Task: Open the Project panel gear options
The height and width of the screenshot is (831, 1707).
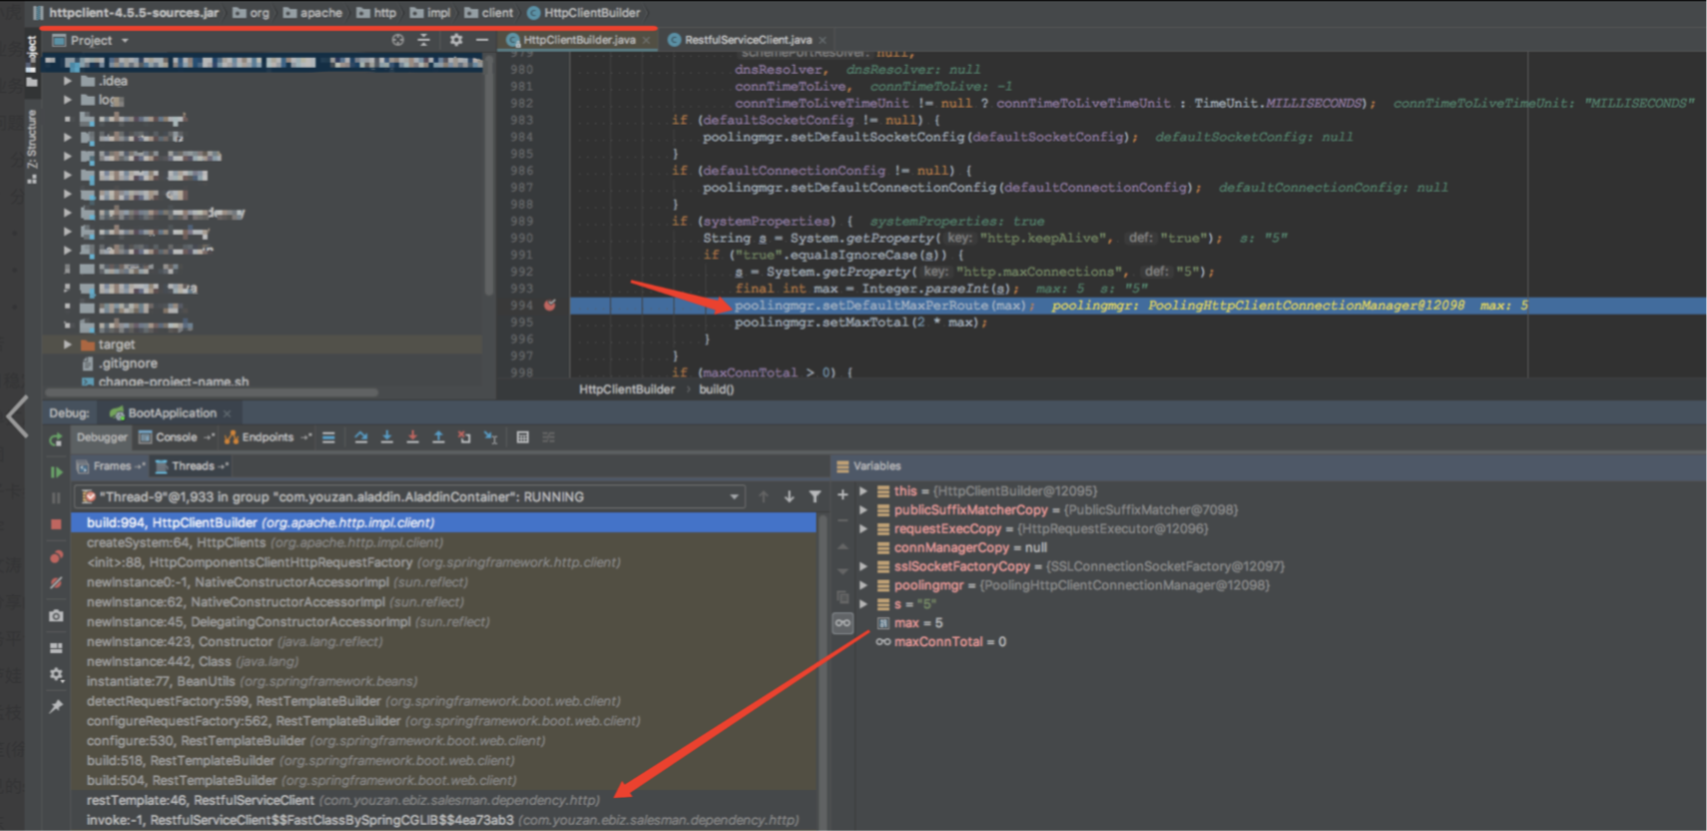Action: coord(456,40)
